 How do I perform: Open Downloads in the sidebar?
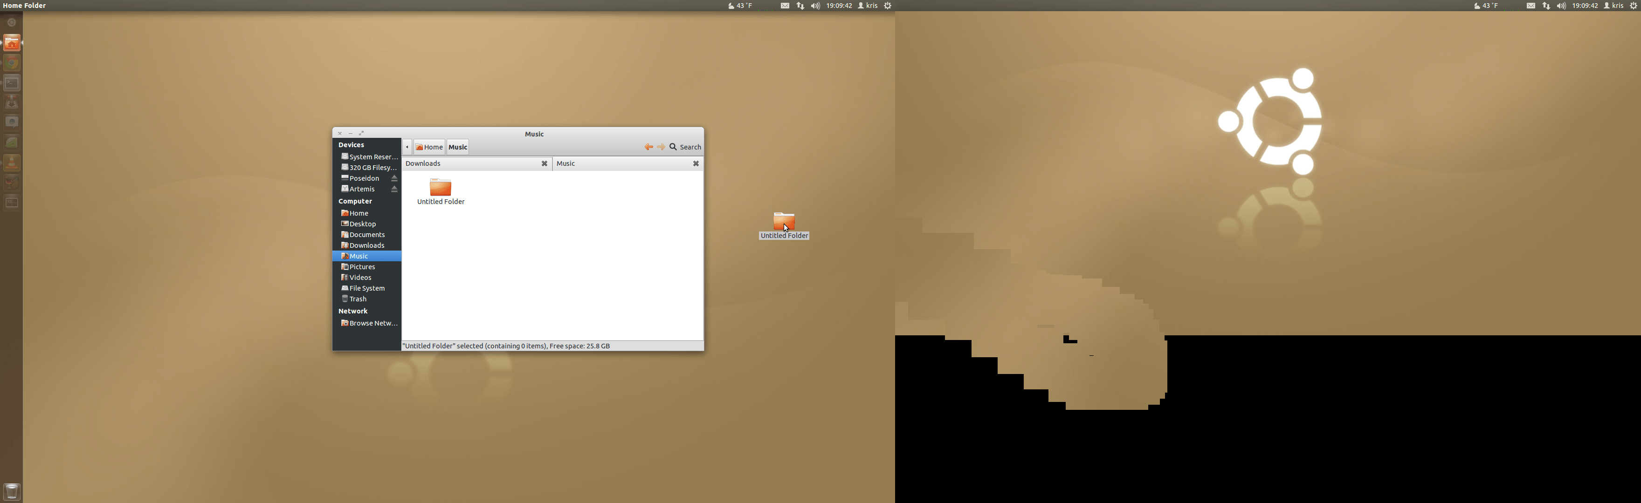point(367,246)
